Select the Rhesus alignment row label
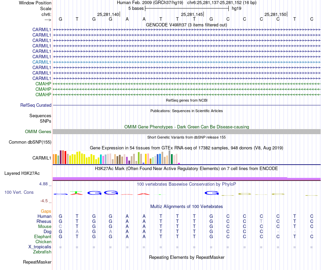 [x=44, y=221]
